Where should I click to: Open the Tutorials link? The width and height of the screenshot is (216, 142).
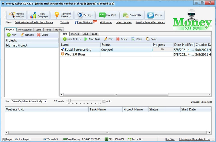tap(65, 22)
